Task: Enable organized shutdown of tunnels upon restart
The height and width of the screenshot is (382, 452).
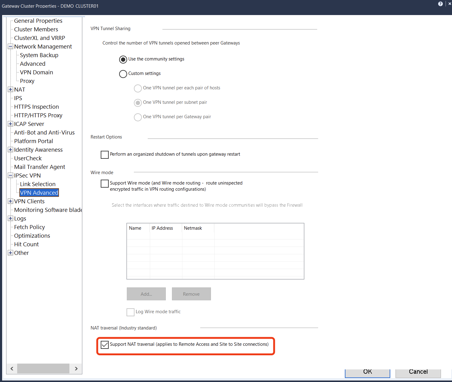Action: coord(104,154)
